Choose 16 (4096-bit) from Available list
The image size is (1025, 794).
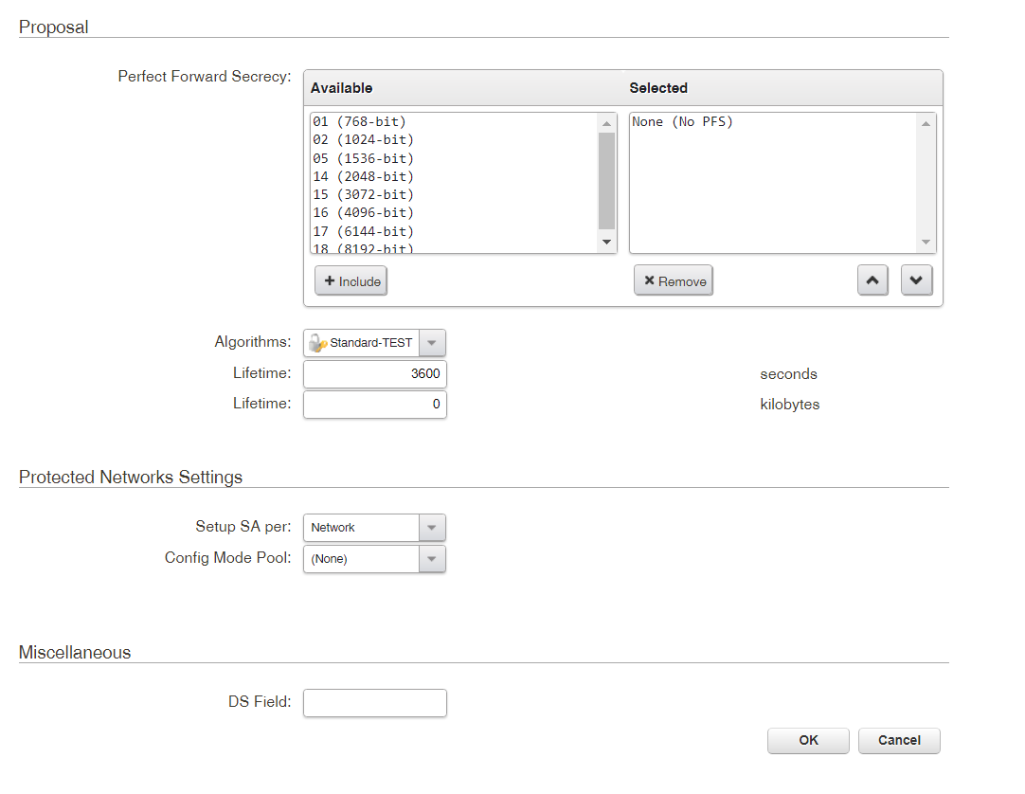click(x=363, y=213)
